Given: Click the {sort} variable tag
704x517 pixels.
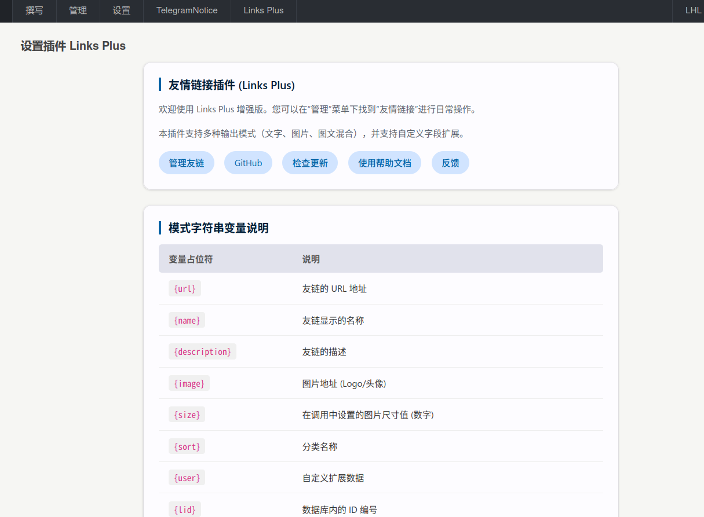Looking at the screenshot, I should (187, 446).
